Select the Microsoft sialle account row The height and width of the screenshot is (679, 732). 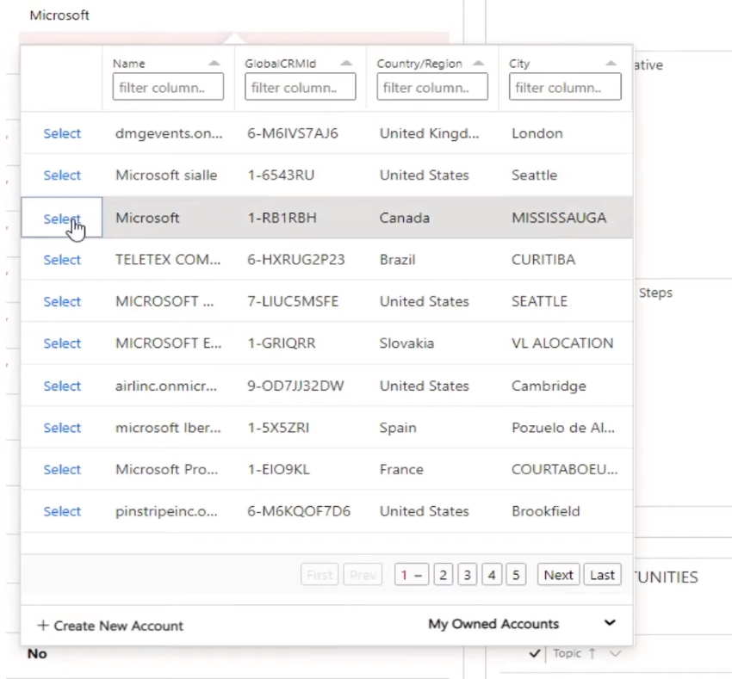point(62,176)
